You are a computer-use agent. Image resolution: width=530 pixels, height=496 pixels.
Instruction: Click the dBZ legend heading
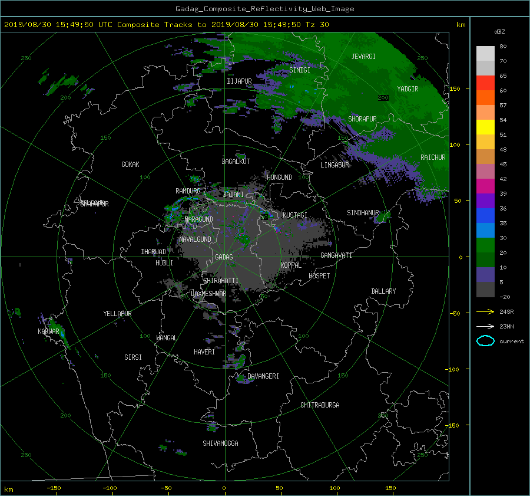[499, 32]
